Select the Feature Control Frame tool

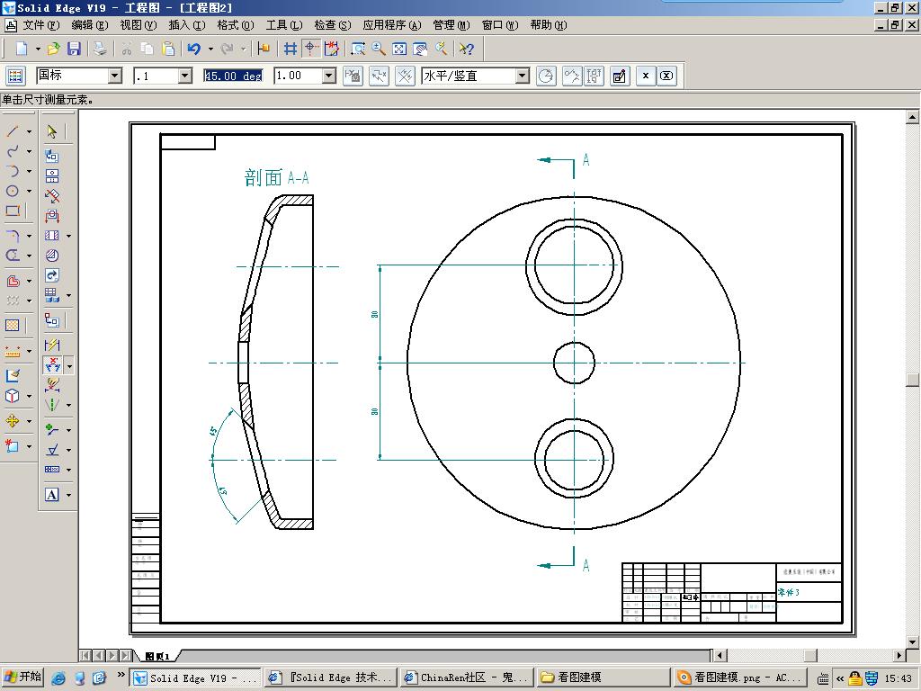[51, 470]
